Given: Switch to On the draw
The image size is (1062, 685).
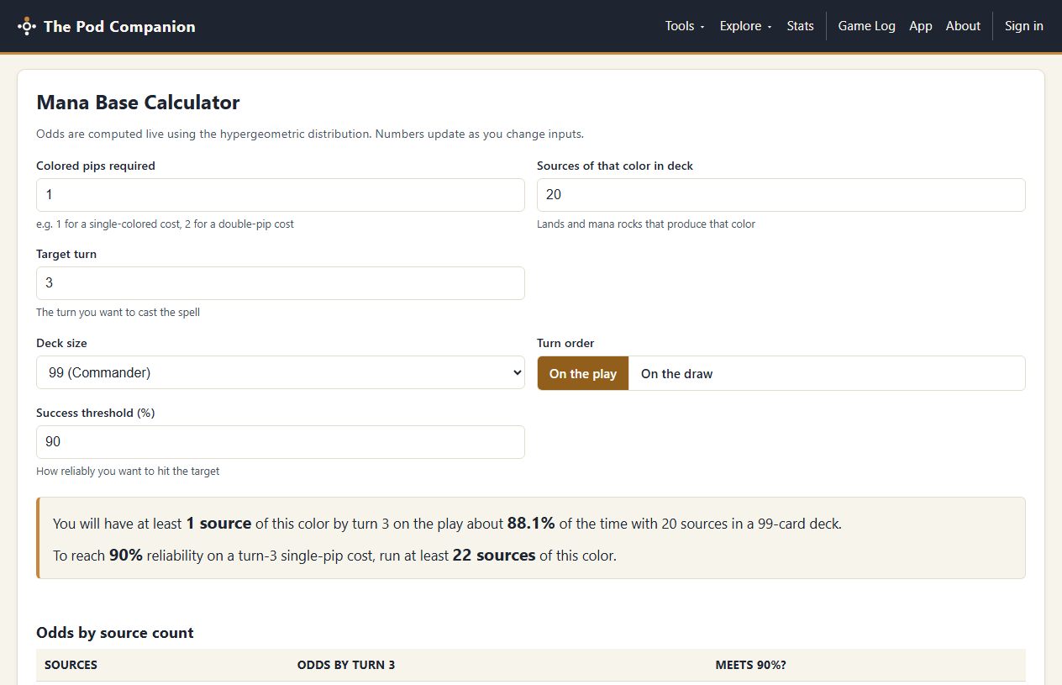Looking at the screenshot, I should (676, 373).
